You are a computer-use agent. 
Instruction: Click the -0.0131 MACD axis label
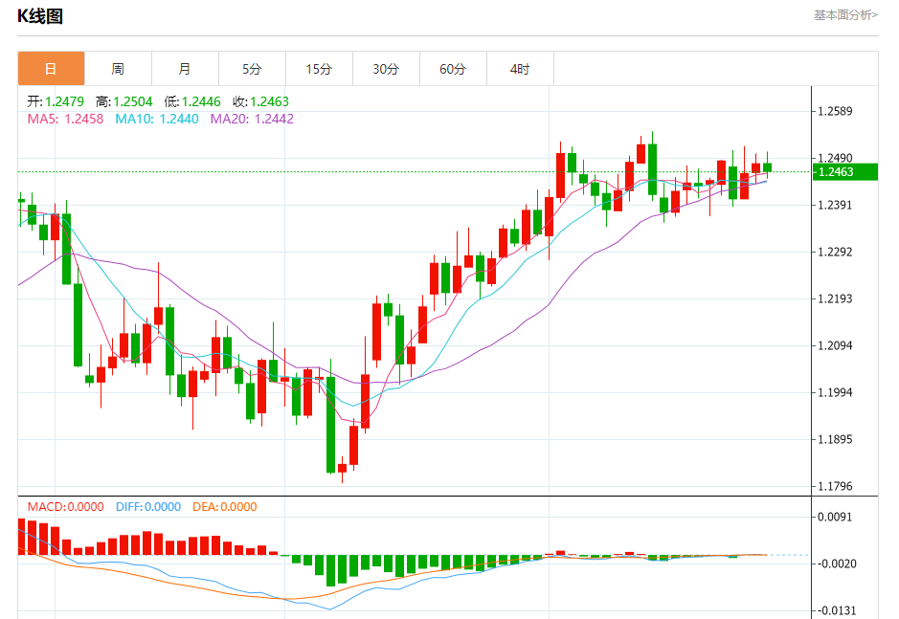click(836, 611)
